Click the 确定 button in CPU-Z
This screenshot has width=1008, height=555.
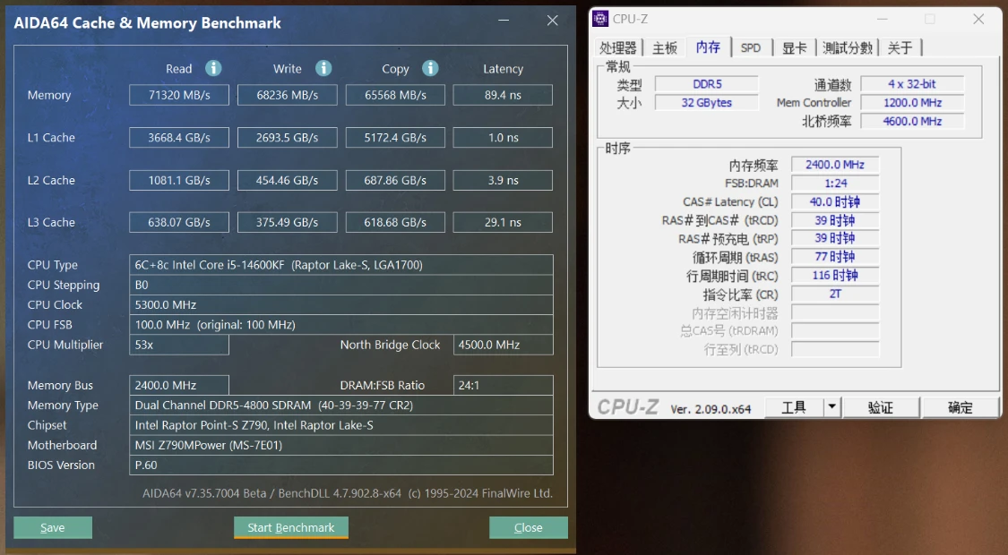960,406
